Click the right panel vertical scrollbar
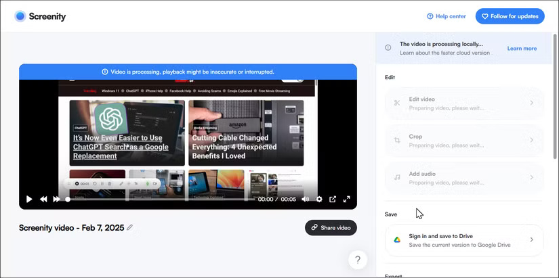This screenshot has width=559, height=278. (556, 101)
